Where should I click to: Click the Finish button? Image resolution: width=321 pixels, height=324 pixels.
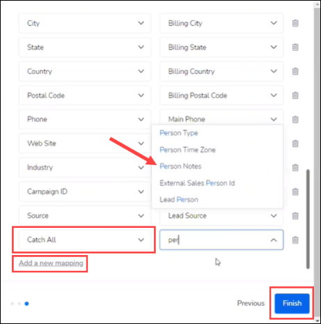[292, 303]
